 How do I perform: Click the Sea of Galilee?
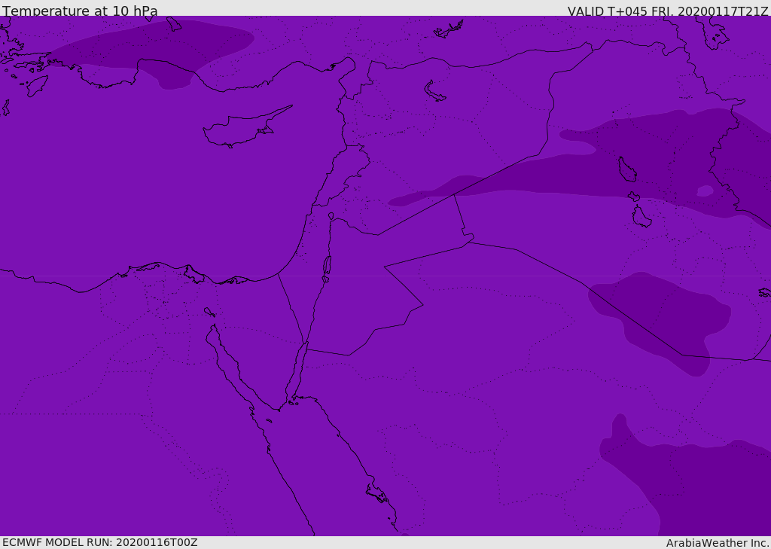(x=331, y=216)
